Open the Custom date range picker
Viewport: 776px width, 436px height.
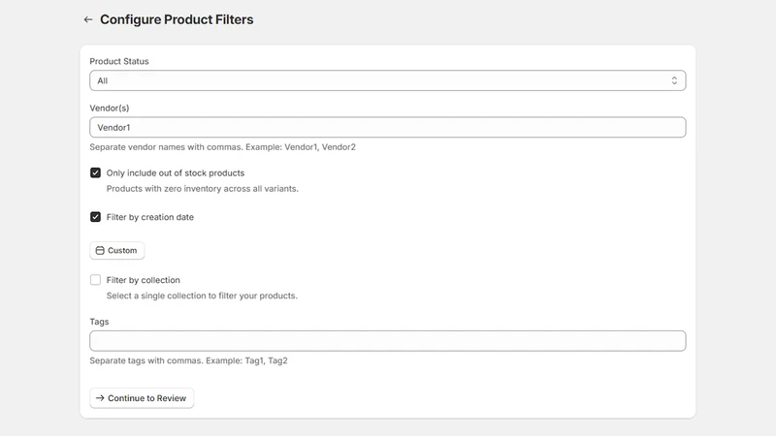pyautogui.click(x=116, y=251)
